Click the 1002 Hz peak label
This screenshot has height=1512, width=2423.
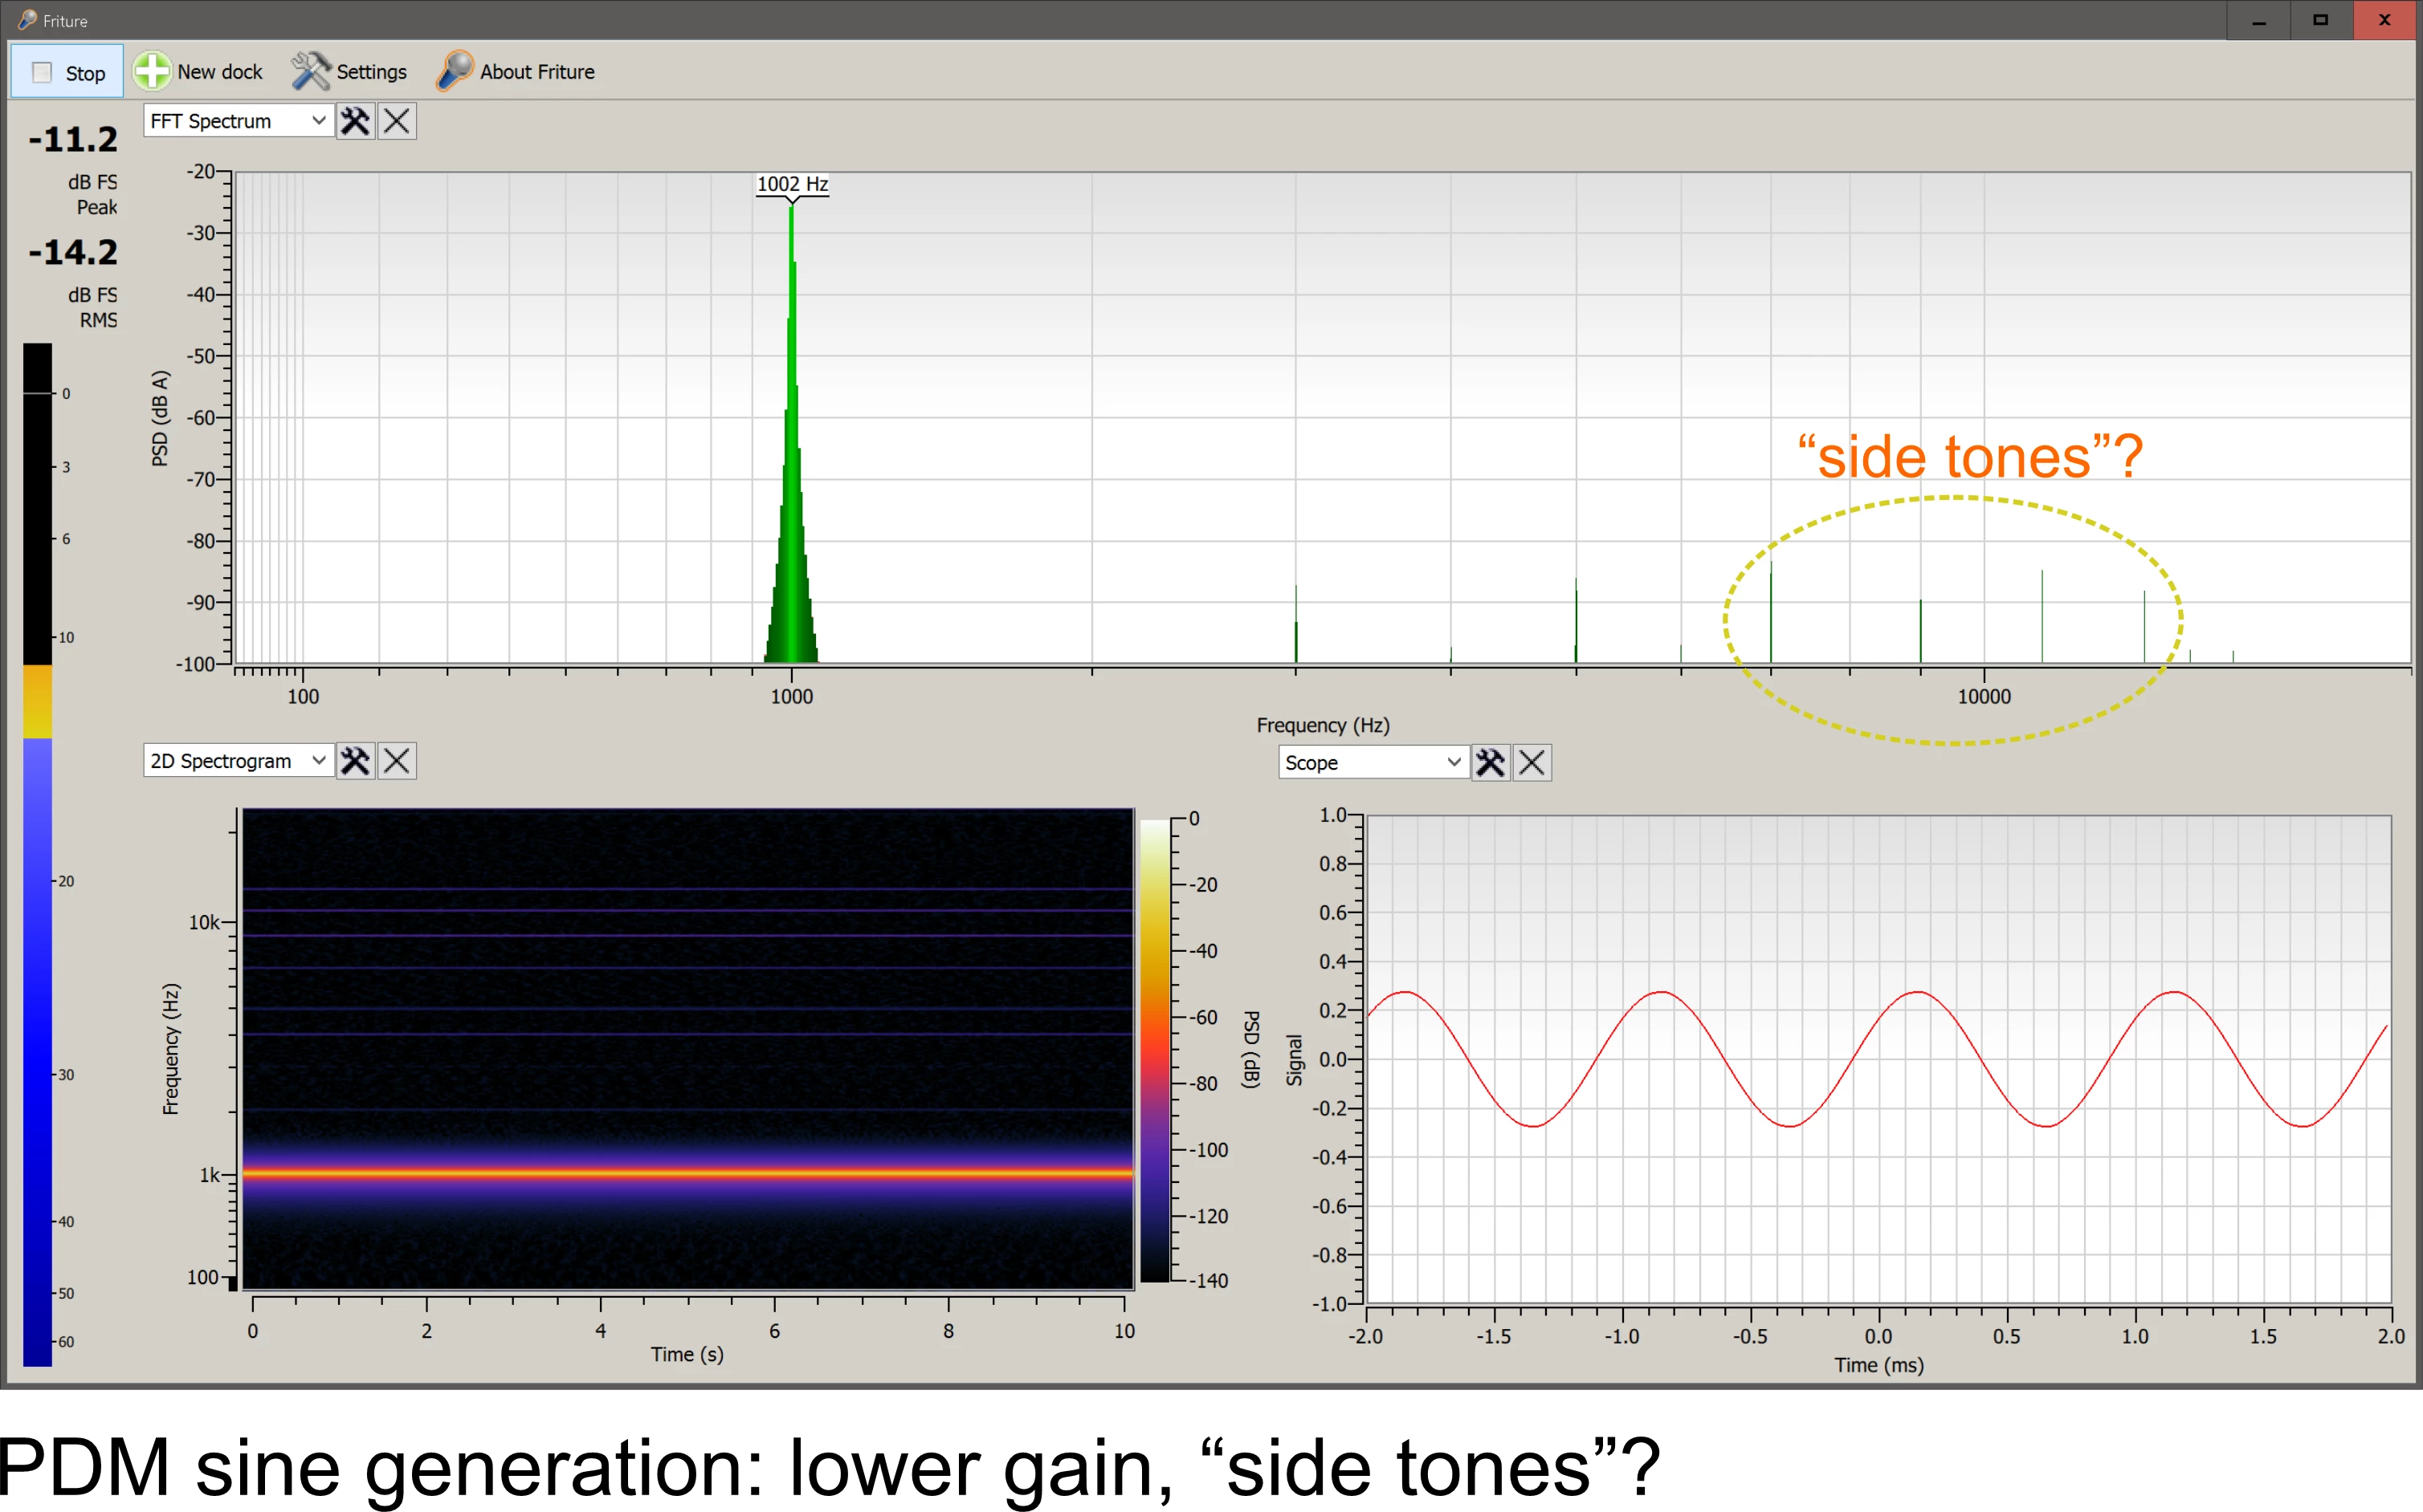pos(793,185)
